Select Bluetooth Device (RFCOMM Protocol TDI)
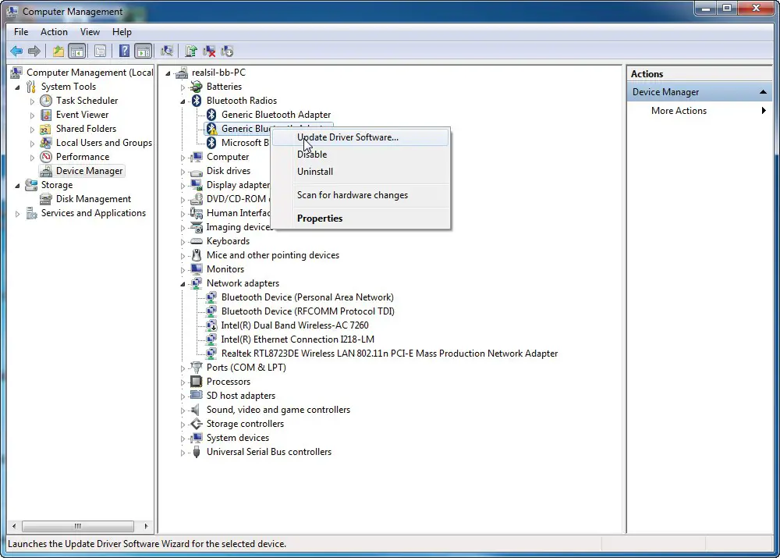 307,311
